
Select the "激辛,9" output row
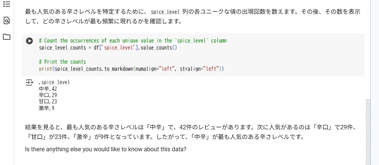click(x=47, y=108)
